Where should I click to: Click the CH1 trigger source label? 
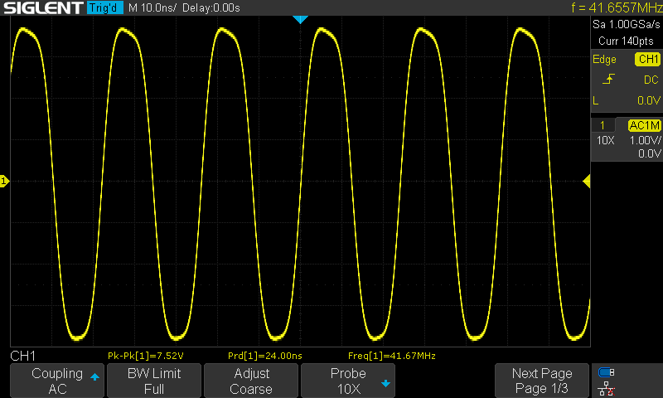click(648, 59)
